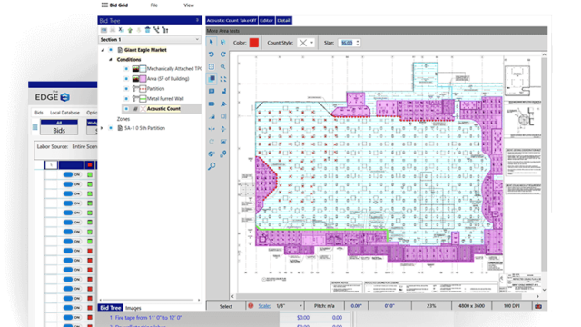Click the Bid Grid list icon in the menu bar
Screen dimensions: 581x327
coord(104,5)
